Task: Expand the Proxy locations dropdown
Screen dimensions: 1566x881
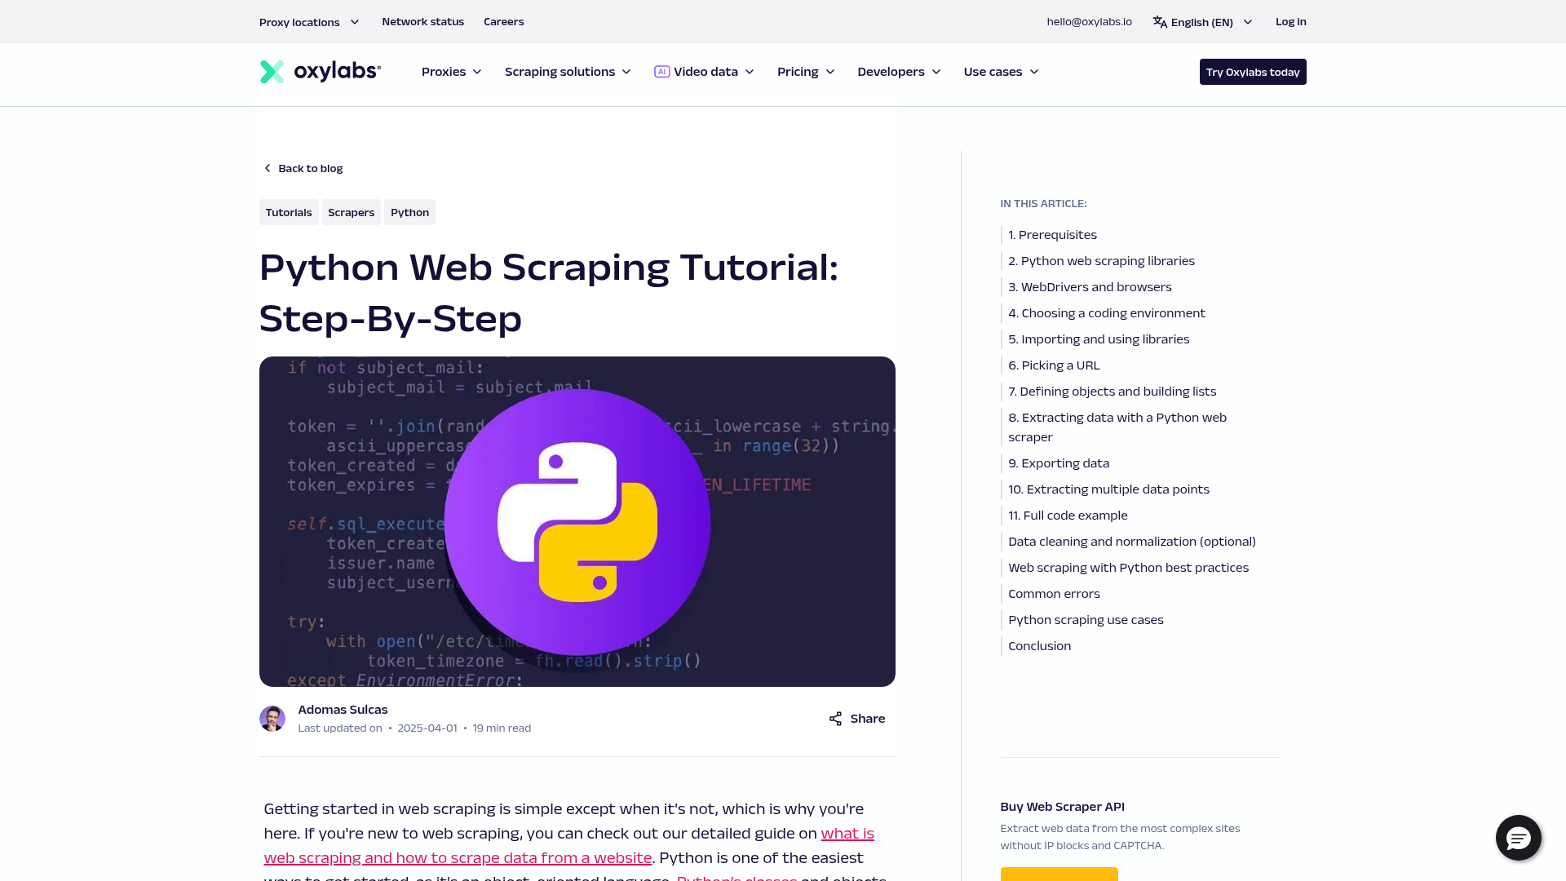Action: tap(309, 22)
